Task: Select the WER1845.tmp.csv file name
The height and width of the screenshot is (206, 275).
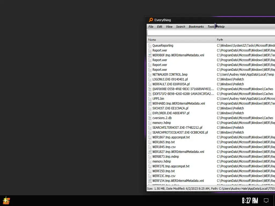Action: (x=164, y=147)
